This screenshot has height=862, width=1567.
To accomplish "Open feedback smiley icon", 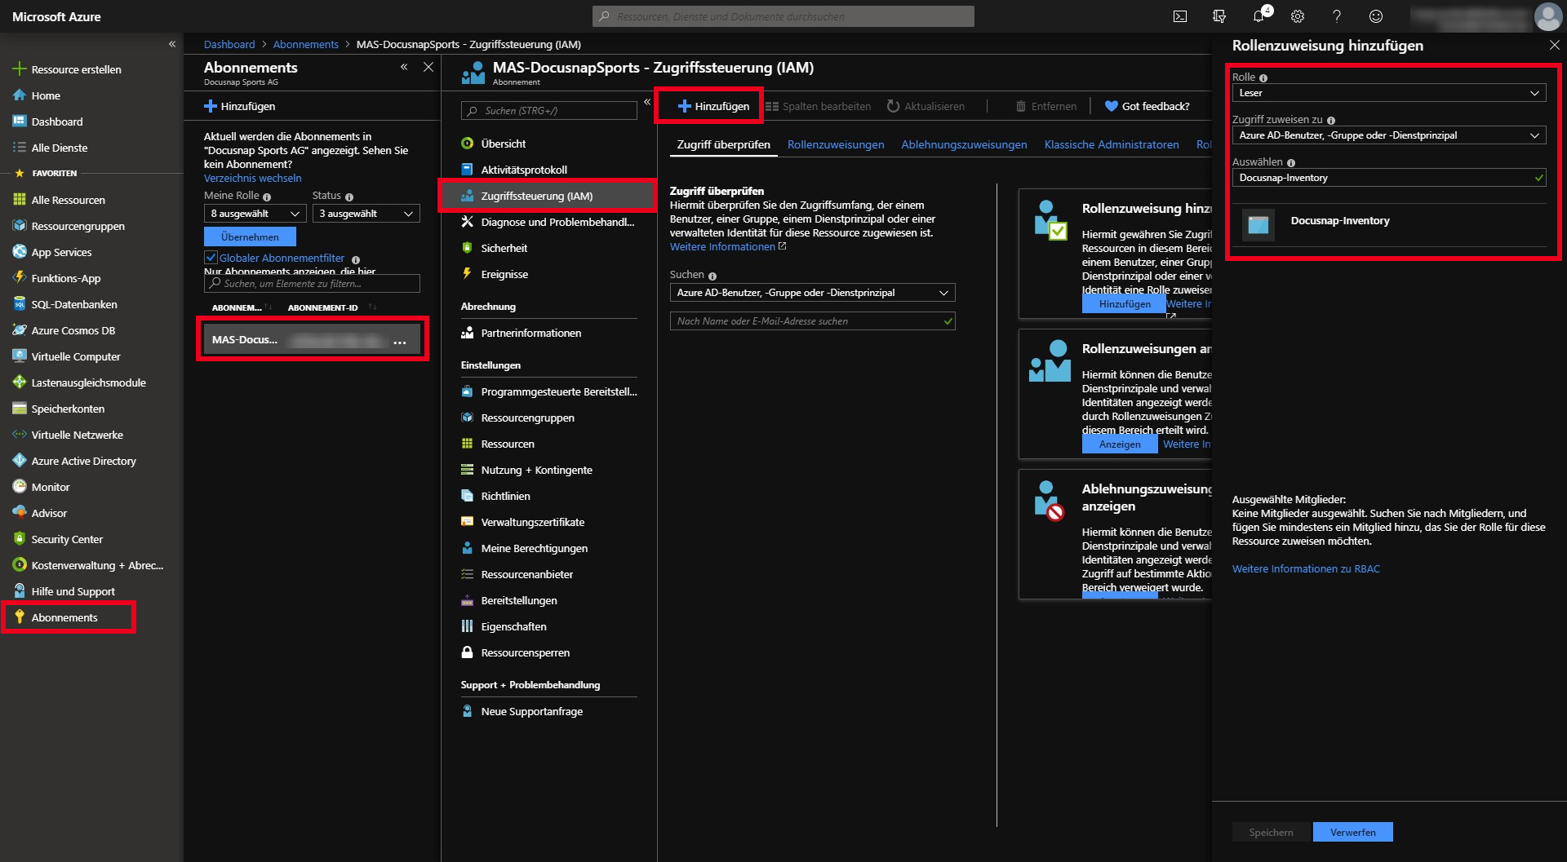I will [x=1376, y=16].
